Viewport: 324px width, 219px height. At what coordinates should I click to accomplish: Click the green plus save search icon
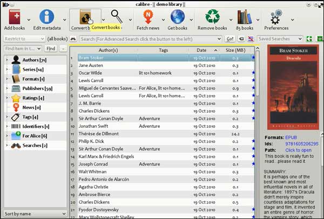[320, 39]
